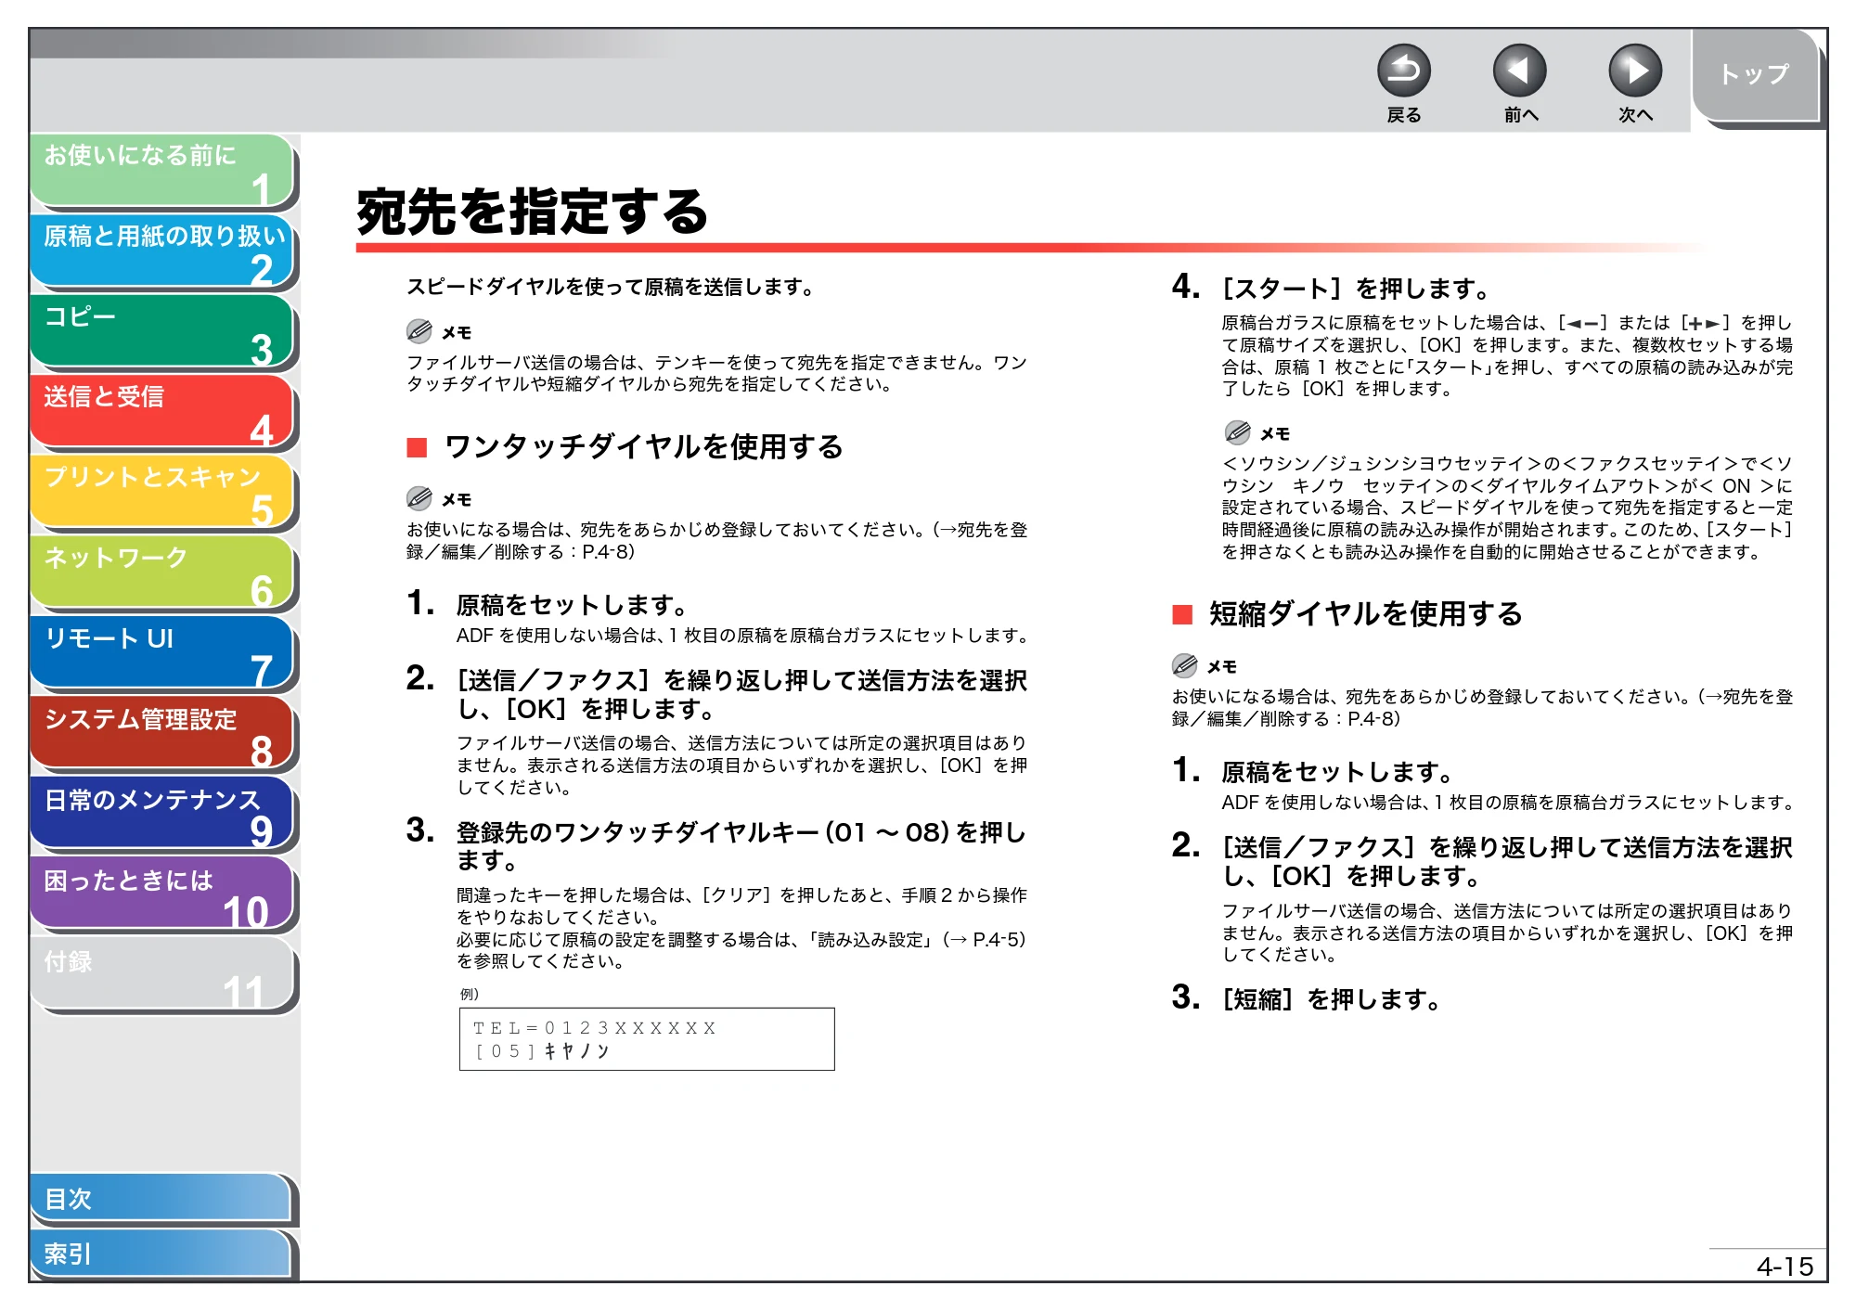Click the 戻る (back) round icon
1856x1312 pixels.
click(x=1403, y=71)
